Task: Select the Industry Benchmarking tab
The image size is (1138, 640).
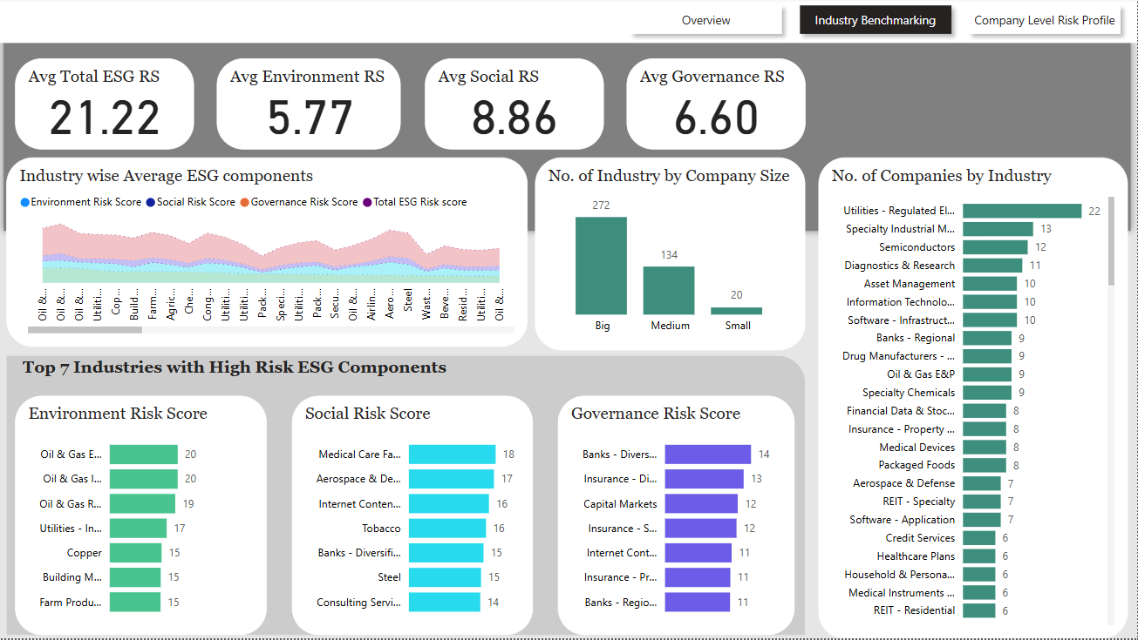Action: (x=876, y=20)
